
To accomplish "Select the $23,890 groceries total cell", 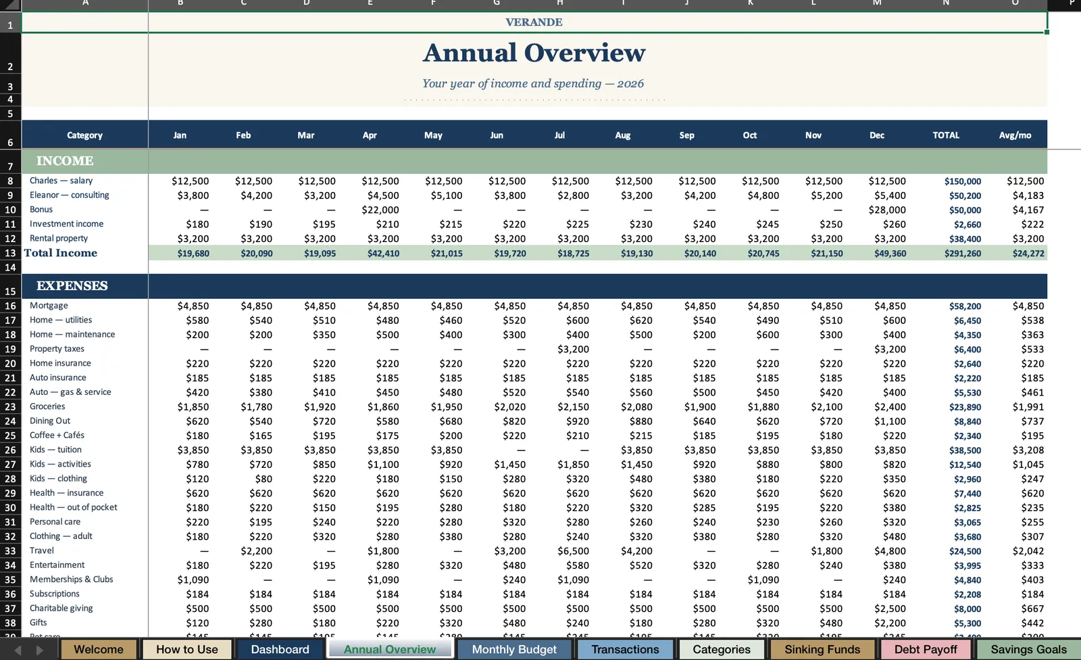I will point(965,407).
